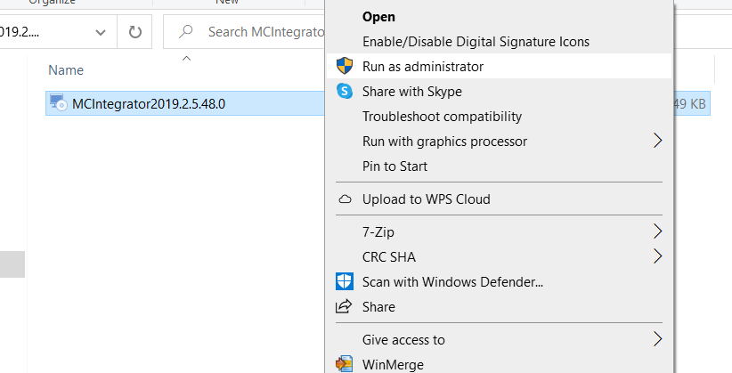Click the MCIntegrator installer file icon
732x373 pixels.
tap(59, 103)
